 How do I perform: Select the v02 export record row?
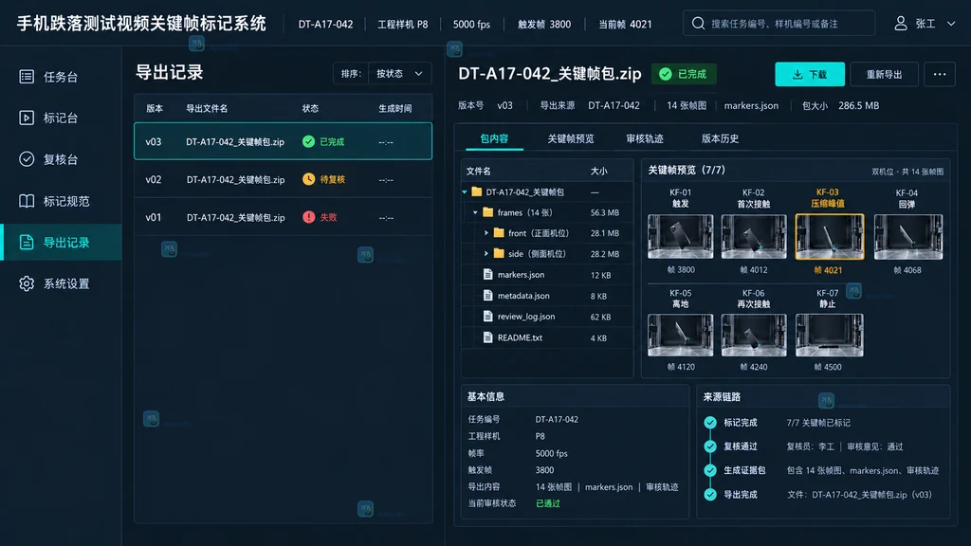click(283, 179)
